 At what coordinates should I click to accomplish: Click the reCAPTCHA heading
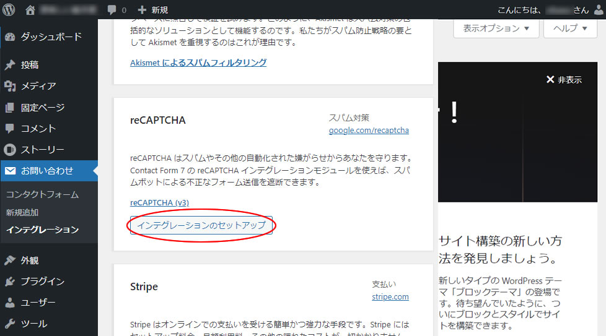[x=157, y=120]
